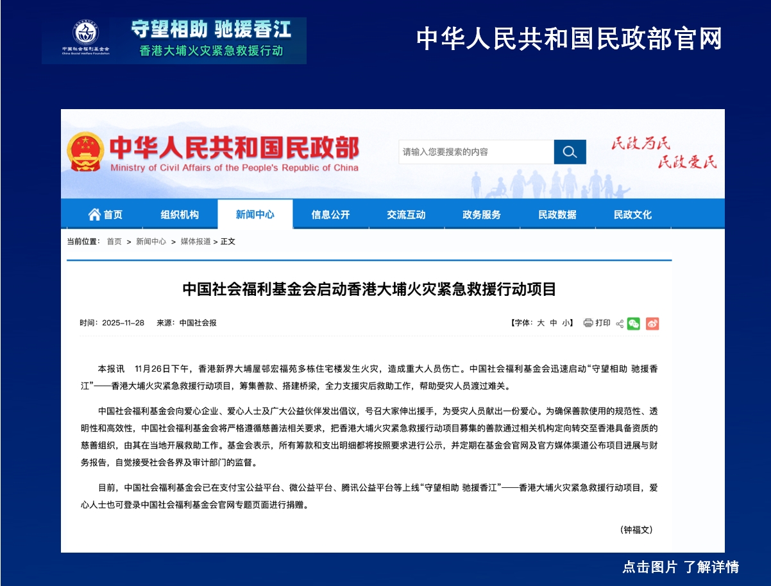Share article via Weibo icon
The height and width of the screenshot is (586, 771).
tap(652, 323)
